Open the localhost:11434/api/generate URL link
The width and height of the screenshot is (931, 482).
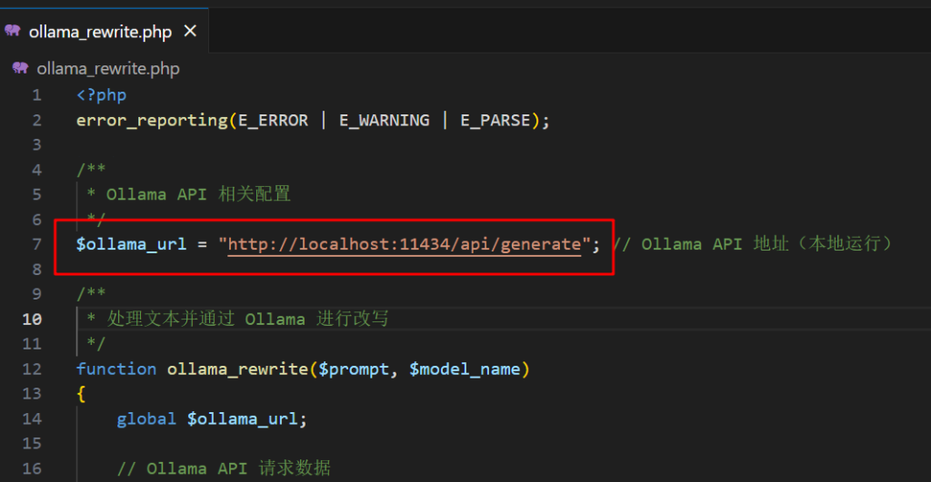point(404,244)
